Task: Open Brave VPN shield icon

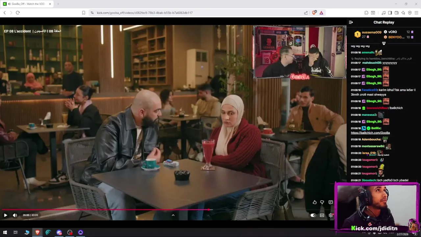Action: [x=410, y=13]
